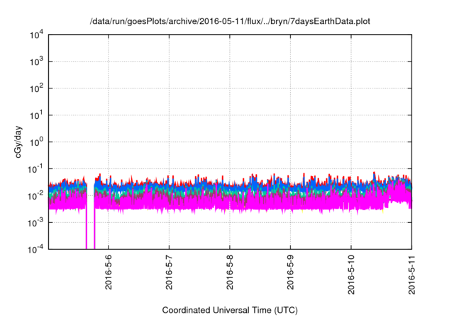The height and width of the screenshot is (317, 454).
Task: Click the 2016-5-6 date tick label
Action: point(109,272)
